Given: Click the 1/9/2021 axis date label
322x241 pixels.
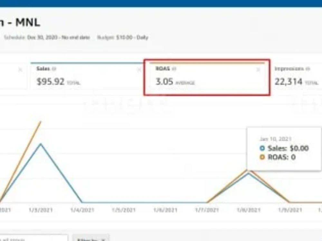Looking at the screenshot, I should click(290, 210).
